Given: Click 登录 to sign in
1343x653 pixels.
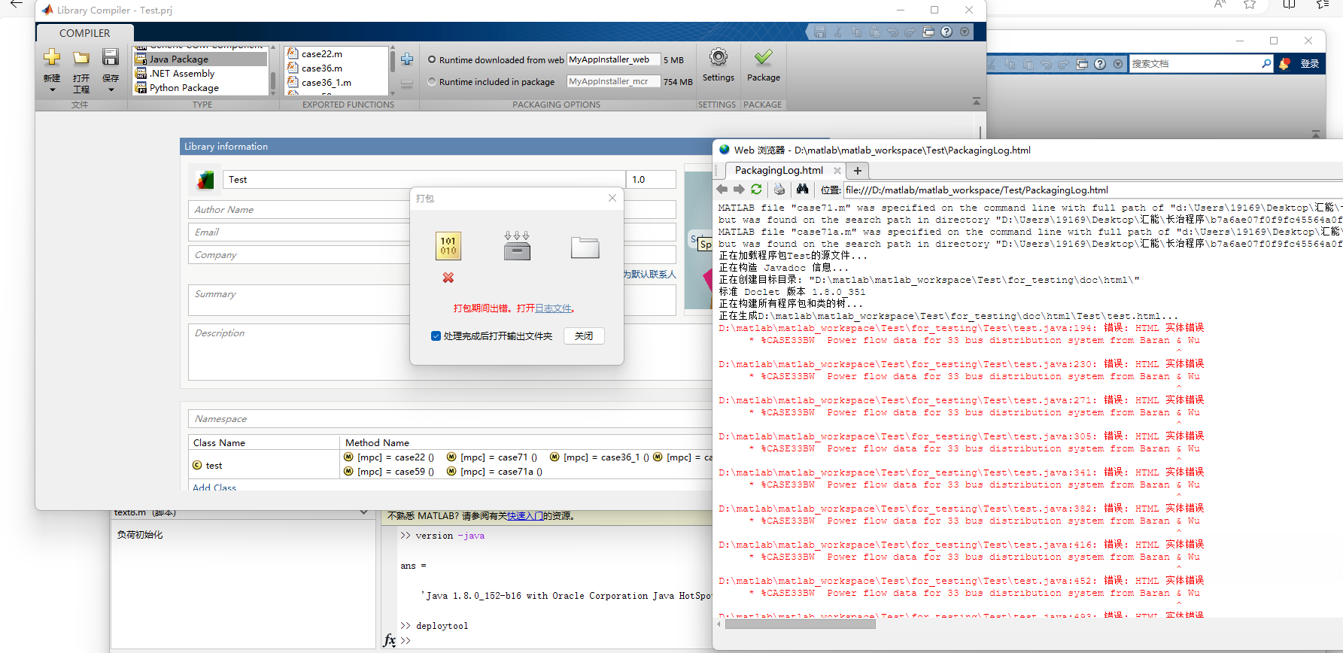Looking at the screenshot, I should (x=1310, y=64).
